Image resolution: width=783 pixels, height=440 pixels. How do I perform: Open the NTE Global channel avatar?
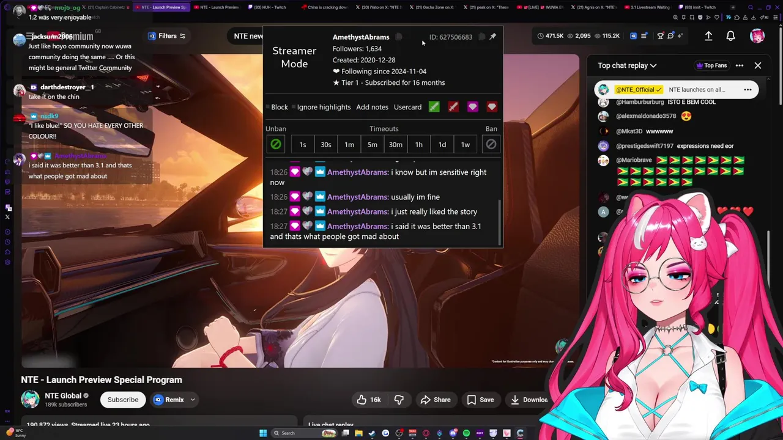[x=30, y=400]
